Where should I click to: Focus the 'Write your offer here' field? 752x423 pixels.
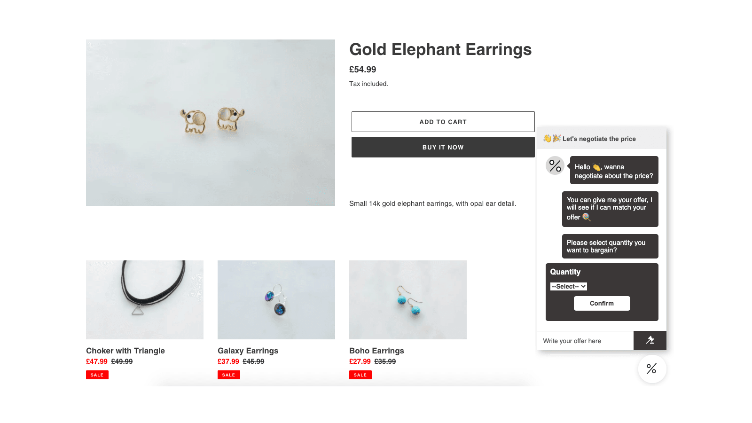coord(585,341)
